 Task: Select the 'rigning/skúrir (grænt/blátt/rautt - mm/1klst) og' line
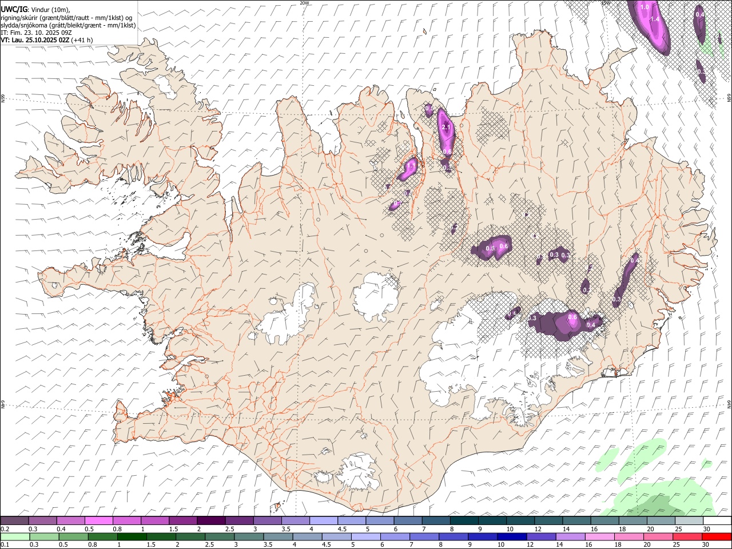[66, 18]
